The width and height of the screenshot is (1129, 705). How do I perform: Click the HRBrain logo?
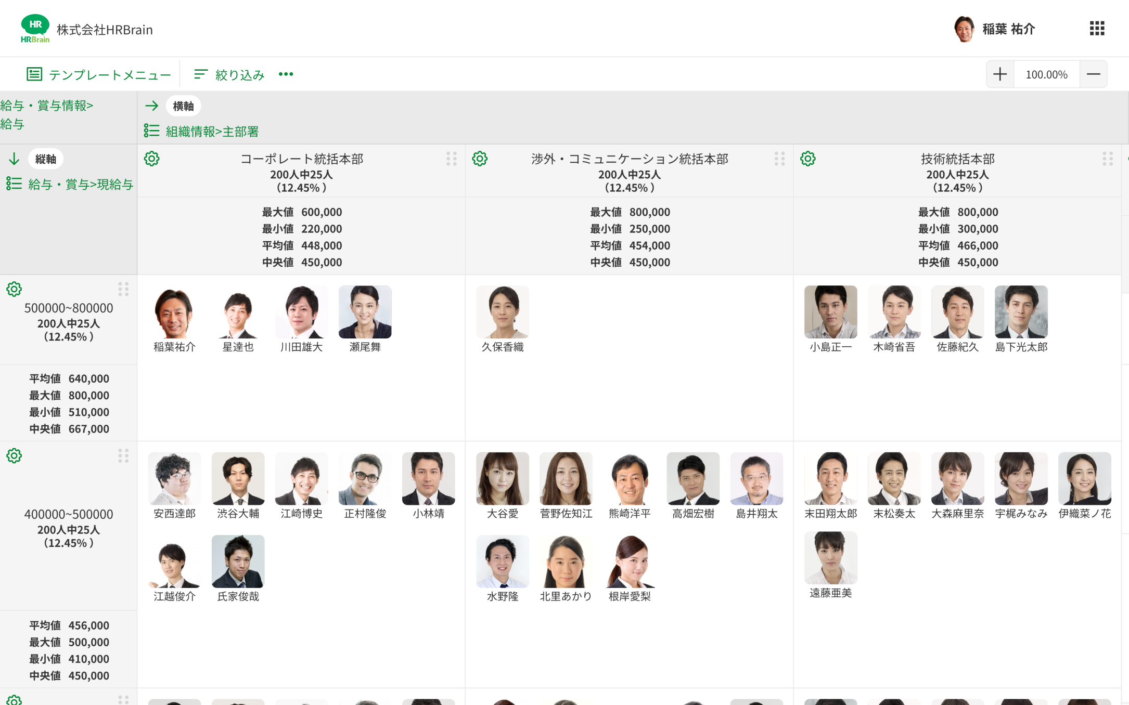(35, 29)
